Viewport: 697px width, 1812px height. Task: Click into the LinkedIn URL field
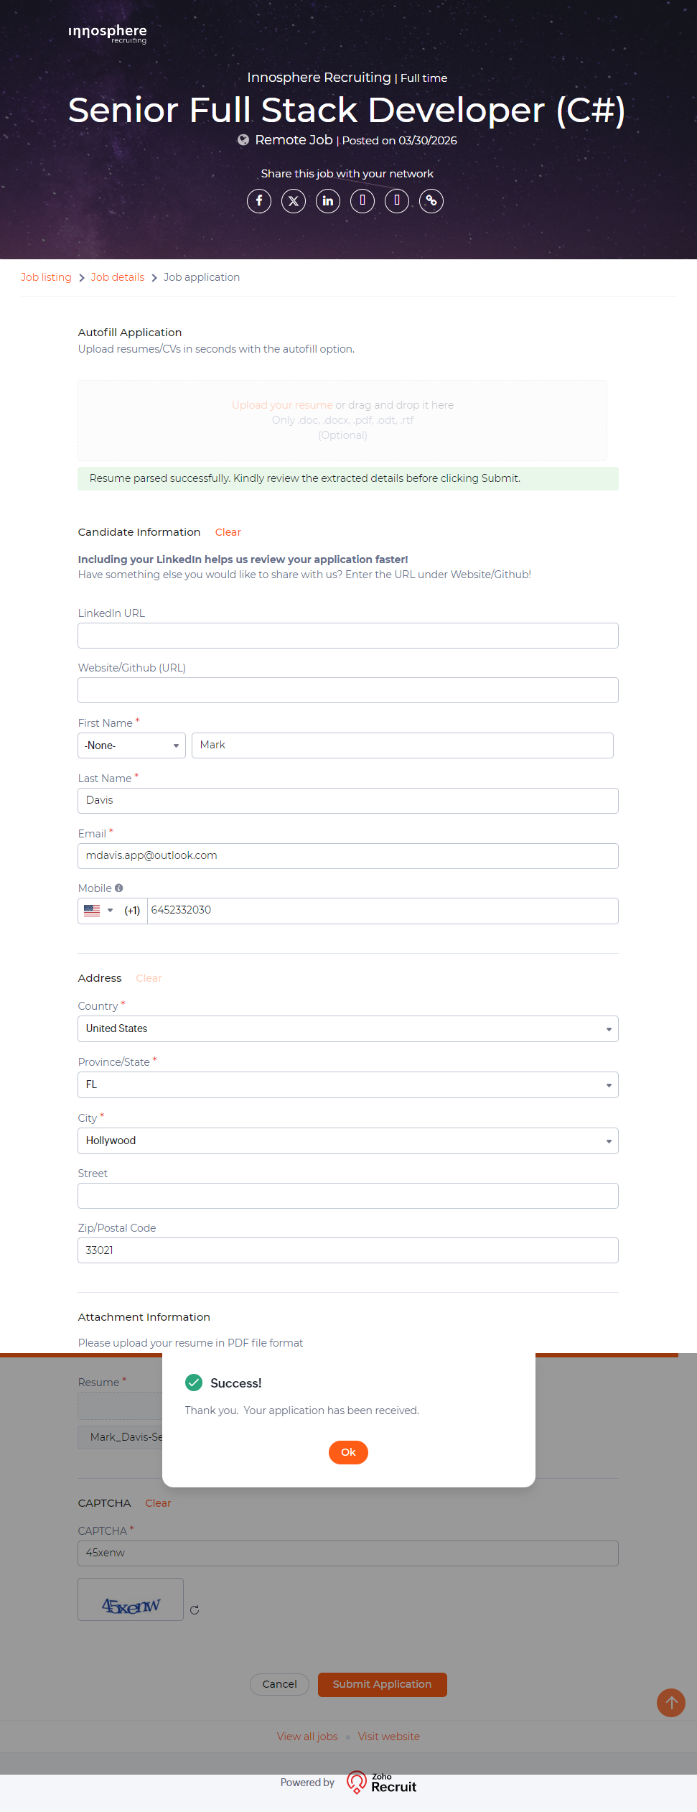click(x=348, y=636)
